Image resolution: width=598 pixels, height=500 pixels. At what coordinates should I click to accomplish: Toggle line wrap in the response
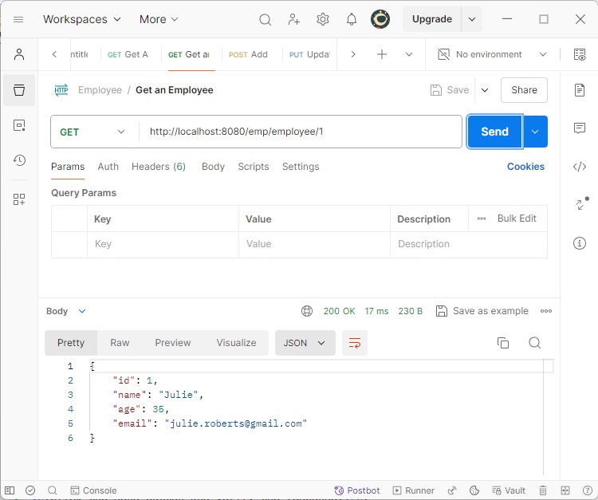(355, 343)
